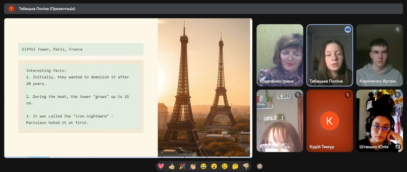
Task: Send the sparkling heart reaction
Action: point(161,166)
